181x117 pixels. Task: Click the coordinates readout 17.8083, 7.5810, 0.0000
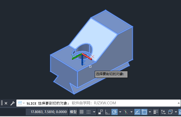(x=49, y=112)
